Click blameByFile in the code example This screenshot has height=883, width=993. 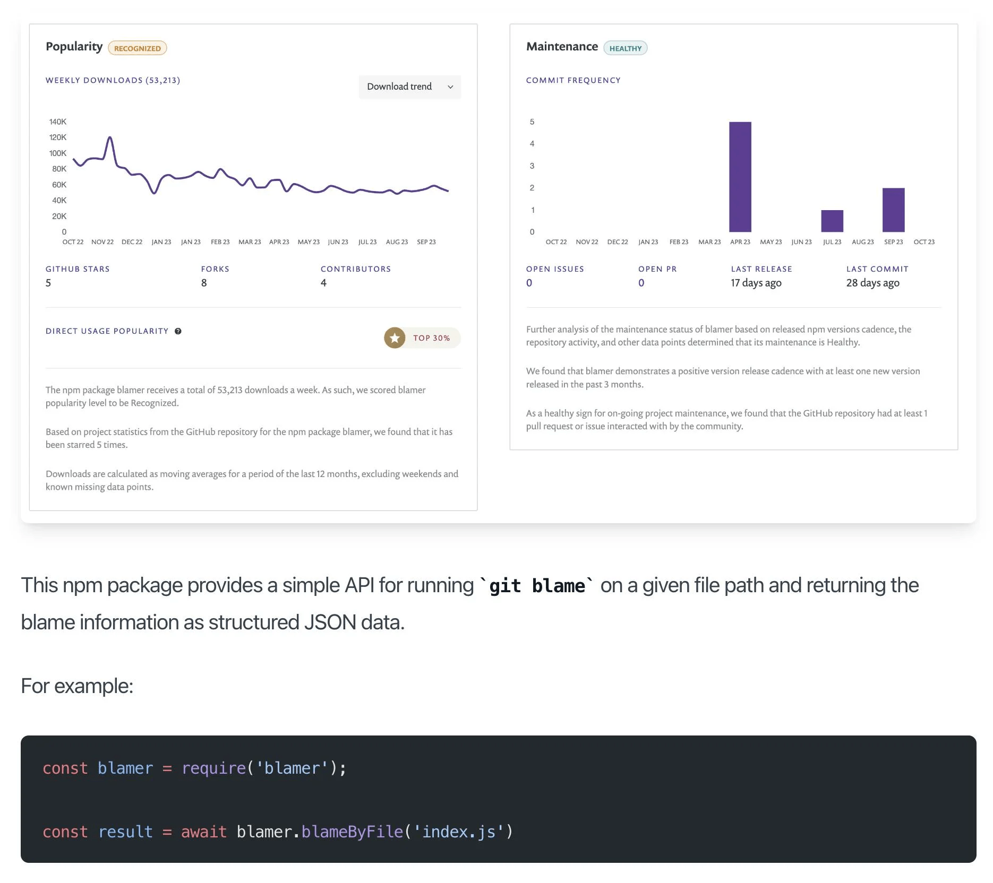point(352,832)
